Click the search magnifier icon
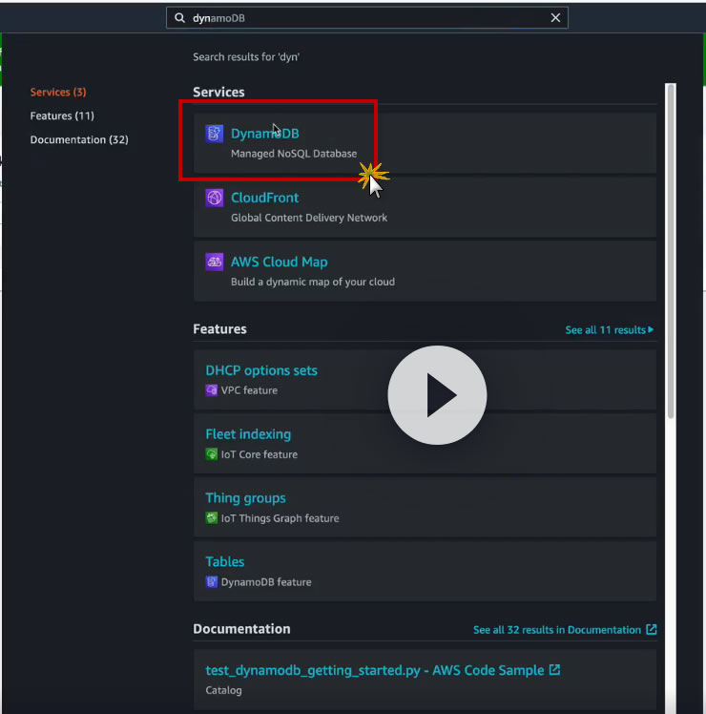The height and width of the screenshot is (714, 706). tap(179, 18)
